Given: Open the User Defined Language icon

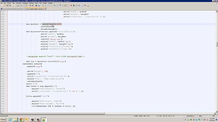Looking at the screenshot, I should 62,5.
